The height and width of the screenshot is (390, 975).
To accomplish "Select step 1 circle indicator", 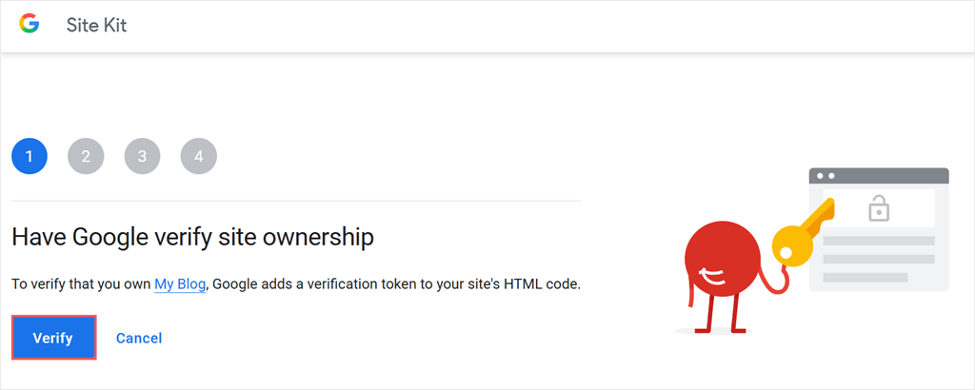I will tap(30, 156).
